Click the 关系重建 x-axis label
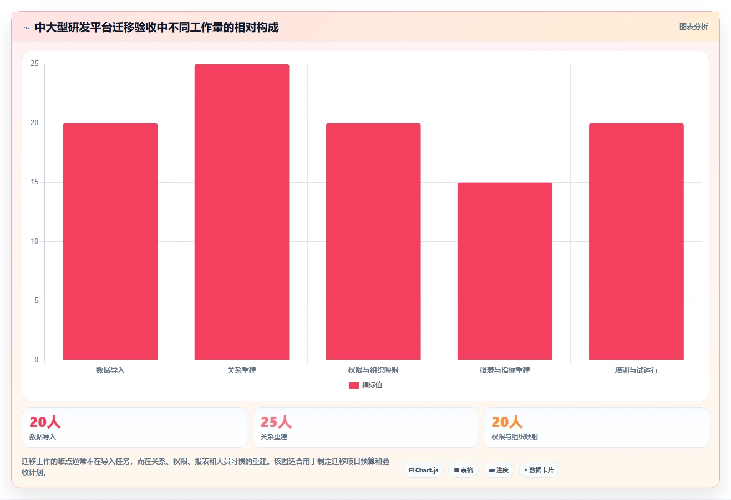731x500 pixels. (242, 370)
